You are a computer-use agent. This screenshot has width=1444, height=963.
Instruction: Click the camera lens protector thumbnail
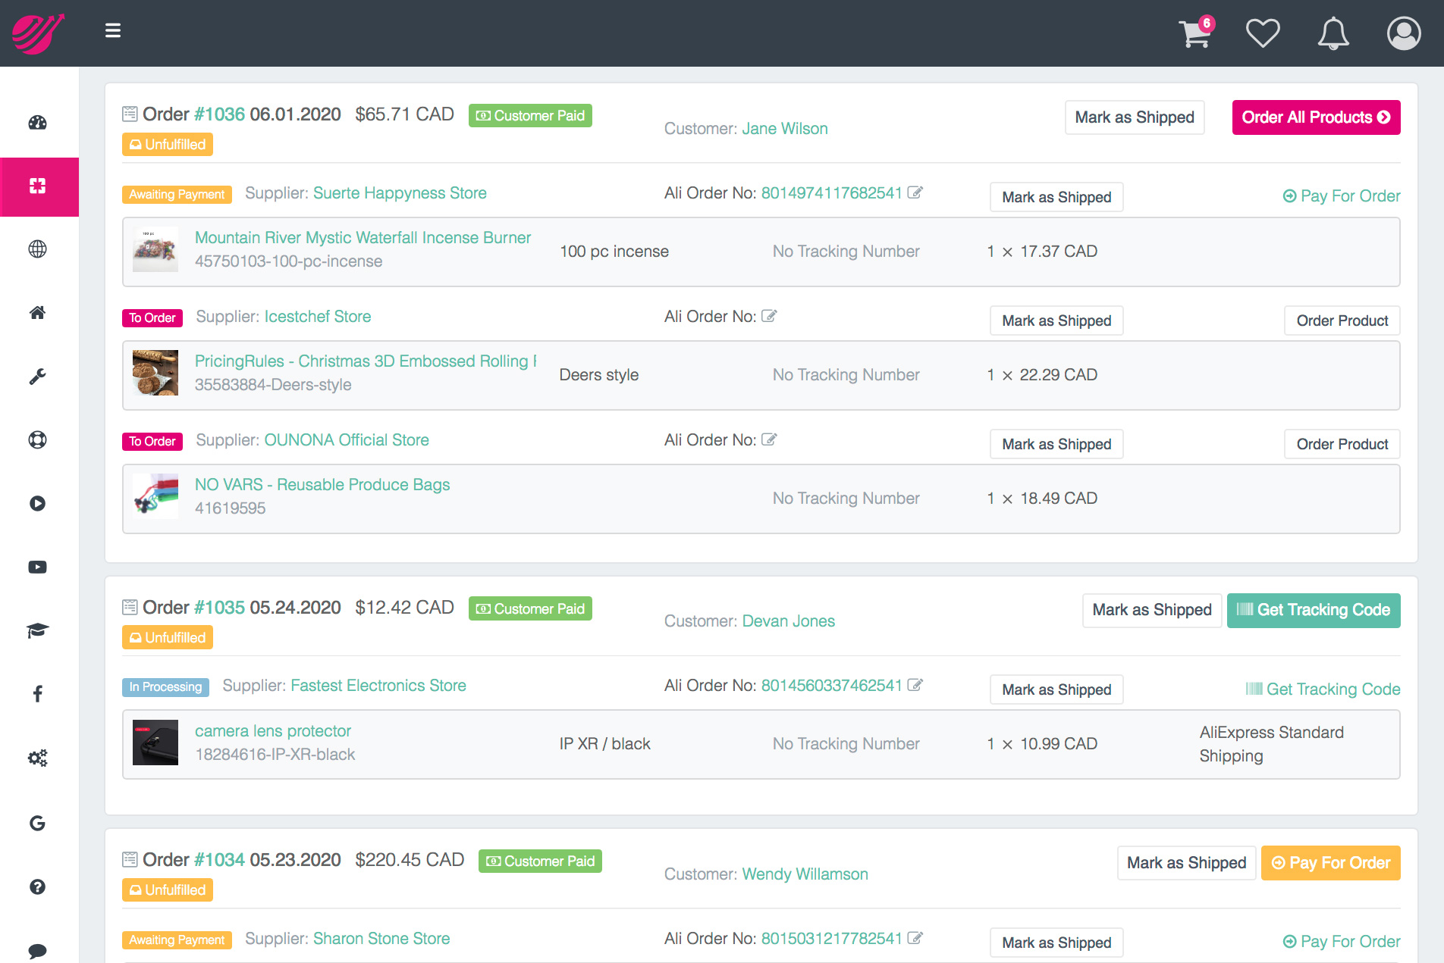point(155,743)
